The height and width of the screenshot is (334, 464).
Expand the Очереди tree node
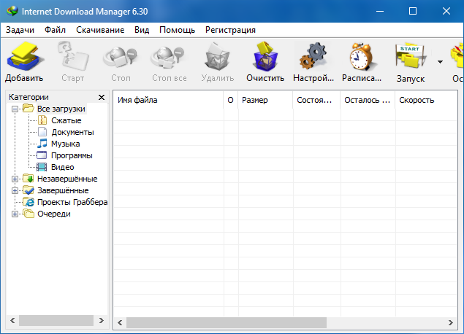pyautogui.click(x=15, y=214)
